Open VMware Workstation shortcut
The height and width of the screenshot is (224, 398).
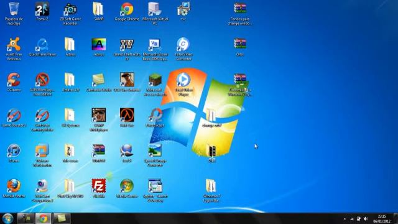click(42, 151)
